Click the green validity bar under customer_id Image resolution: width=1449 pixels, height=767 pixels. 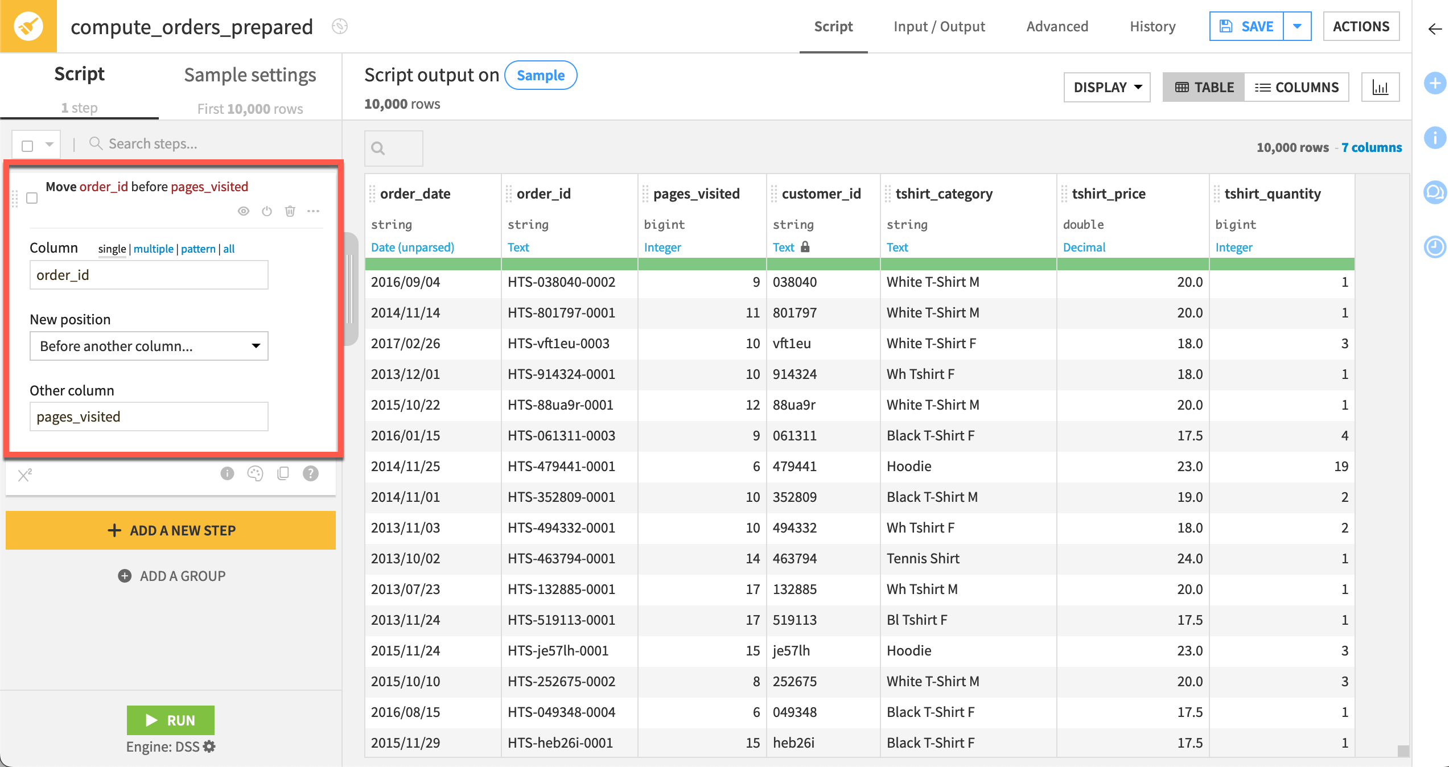[823, 263]
